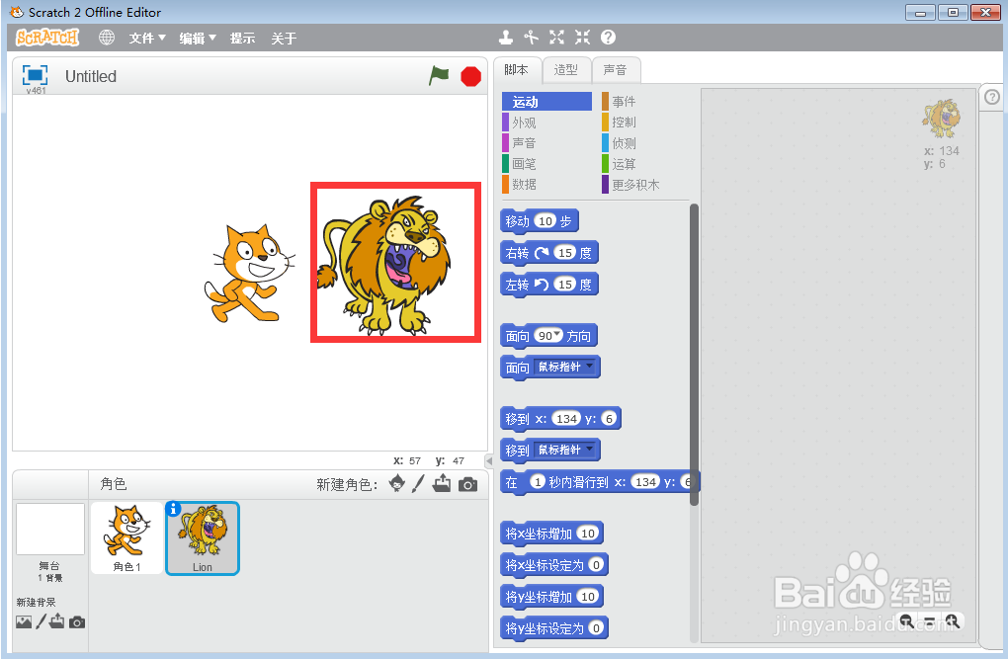
Task: Toggle full screen stage mode icon
Action: coord(35,75)
